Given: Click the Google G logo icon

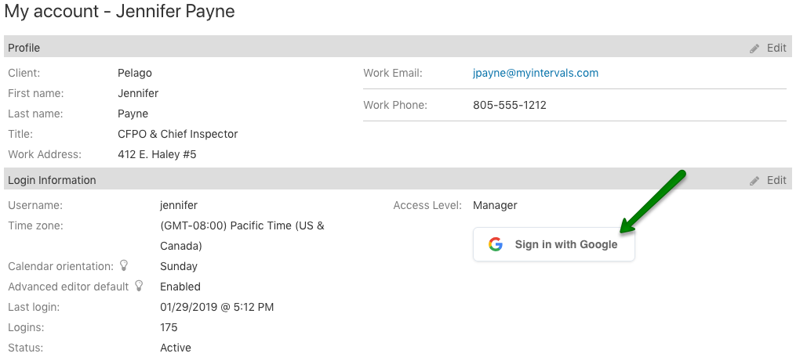Looking at the screenshot, I should (496, 244).
